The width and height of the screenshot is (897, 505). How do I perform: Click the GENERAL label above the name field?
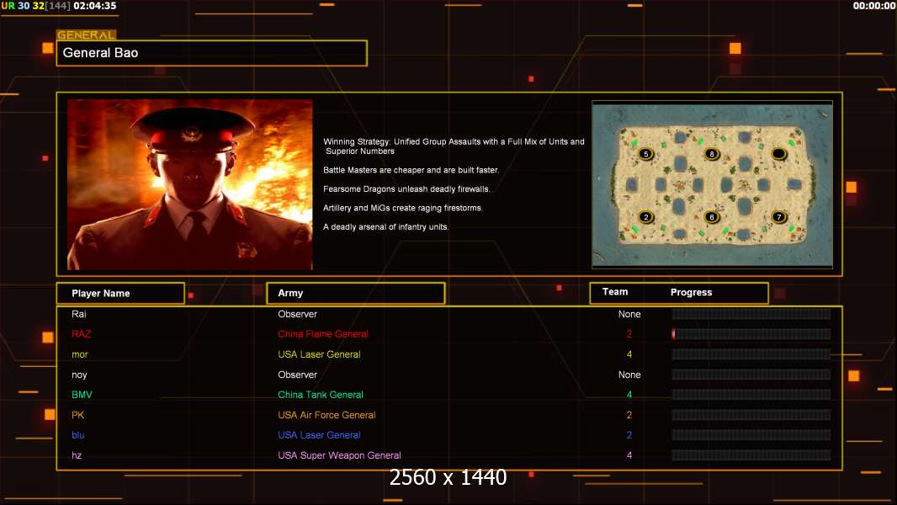(x=86, y=35)
